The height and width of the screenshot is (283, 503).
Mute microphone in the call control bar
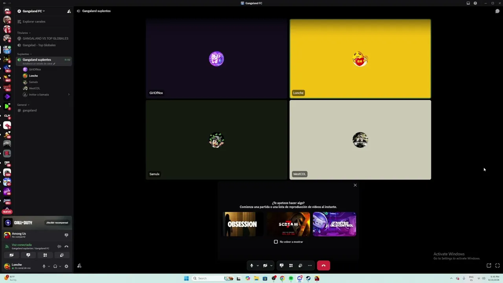(251, 266)
